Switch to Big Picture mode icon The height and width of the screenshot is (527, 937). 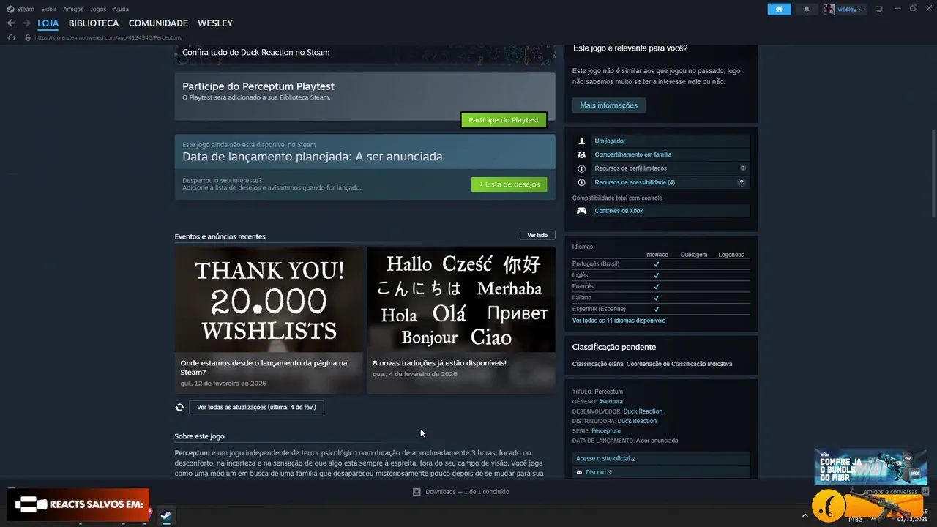tap(879, 9)
